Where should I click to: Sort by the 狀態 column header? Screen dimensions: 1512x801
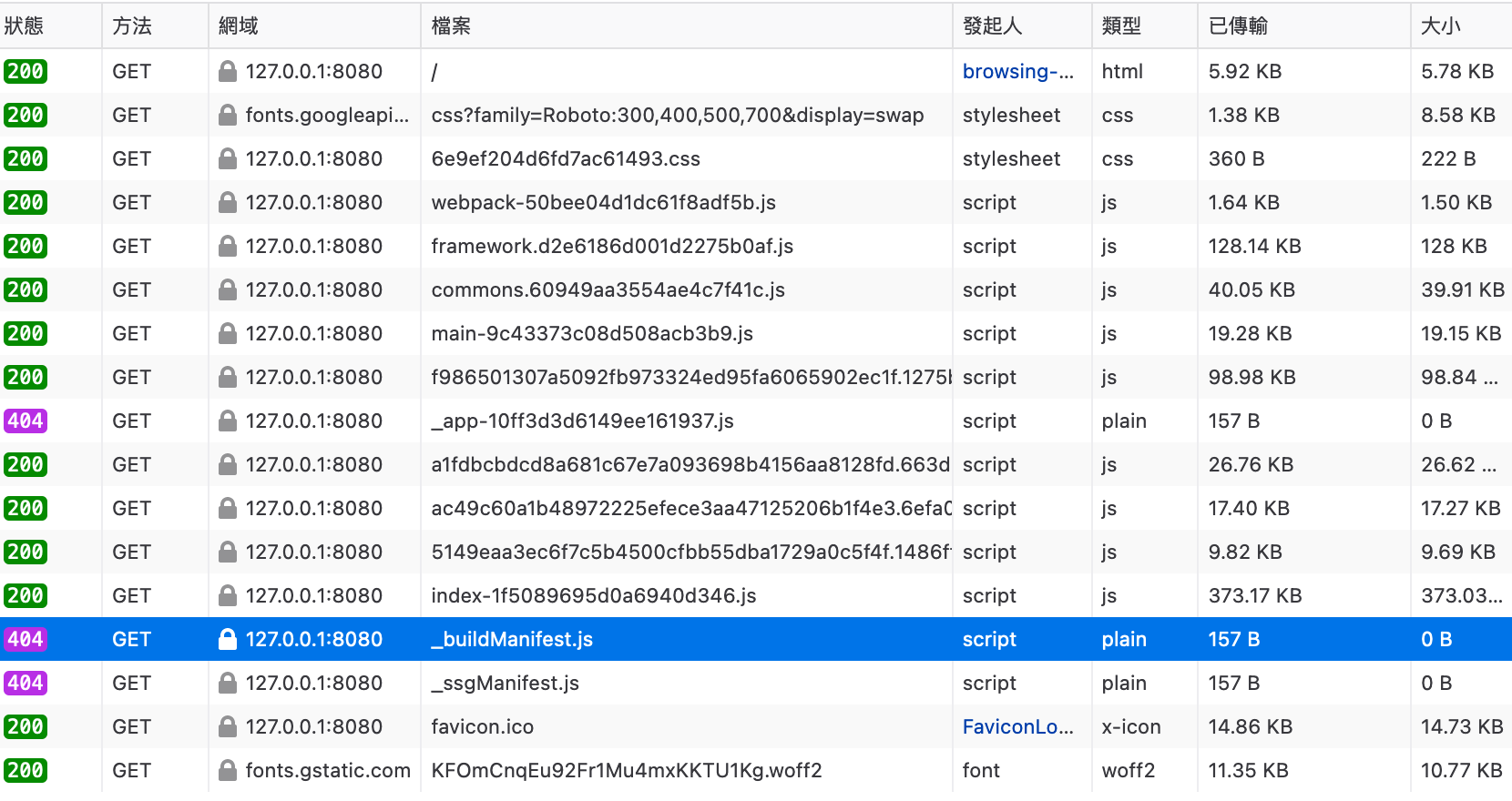50,25
